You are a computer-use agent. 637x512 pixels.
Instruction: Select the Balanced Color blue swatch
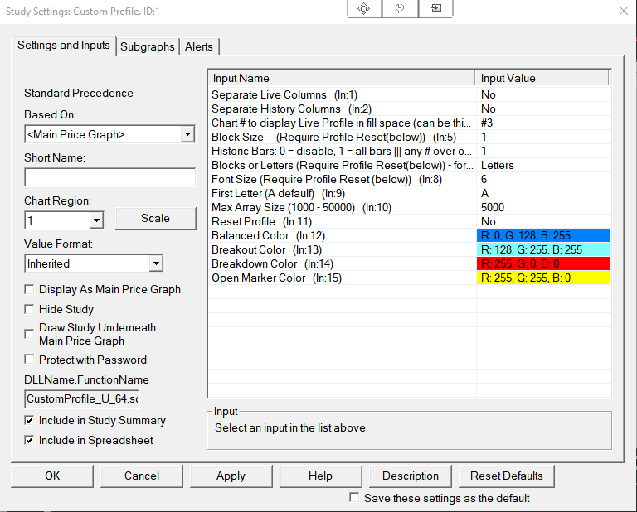click(543, 235)
